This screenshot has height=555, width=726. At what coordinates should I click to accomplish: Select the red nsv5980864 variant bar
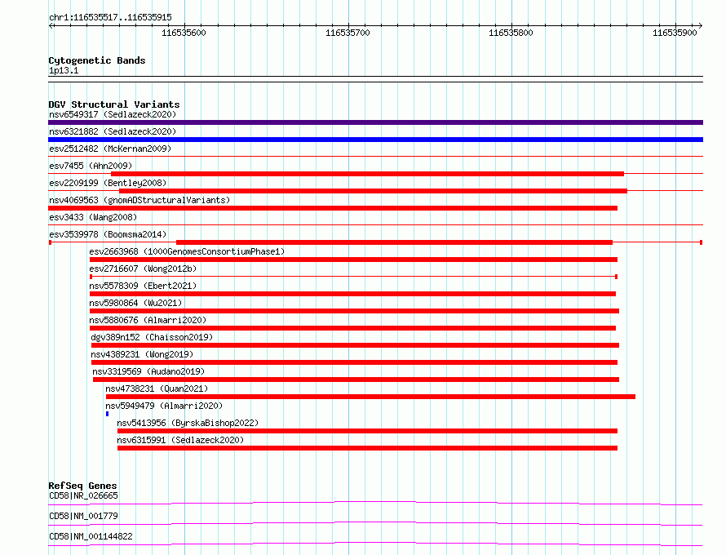click(354, 311)
